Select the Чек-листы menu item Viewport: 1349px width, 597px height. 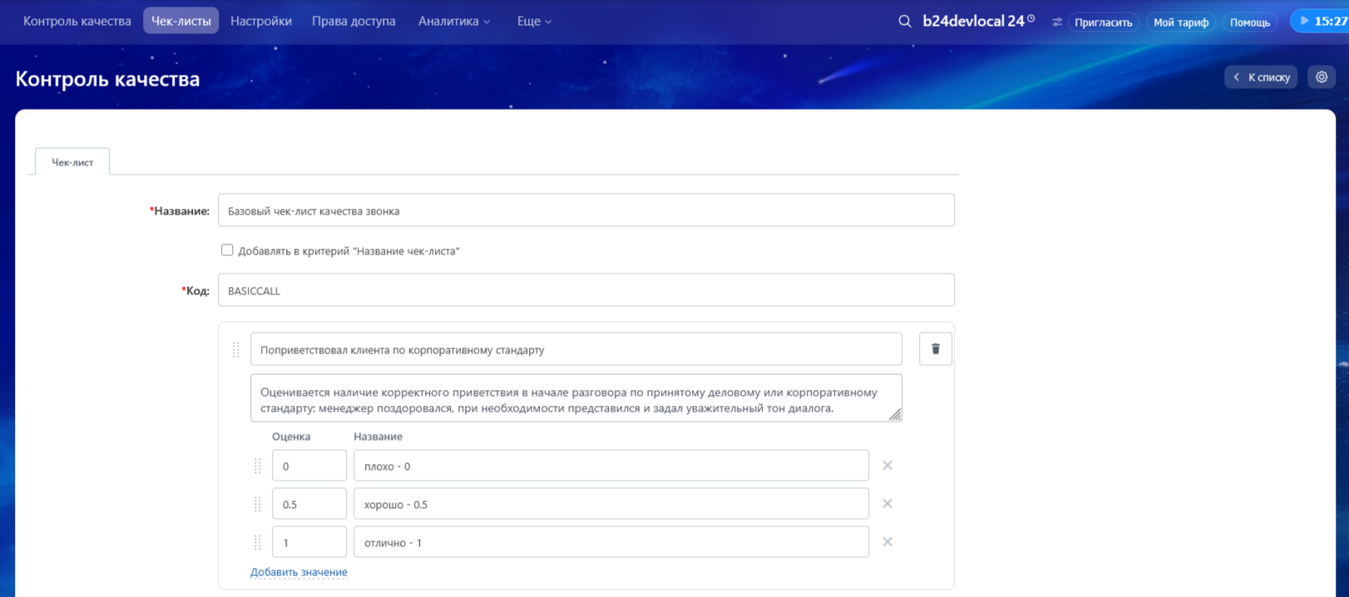[x=181, y=22]
